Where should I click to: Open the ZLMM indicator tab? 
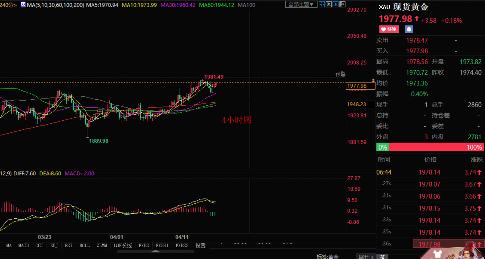[x=102, y=246]
